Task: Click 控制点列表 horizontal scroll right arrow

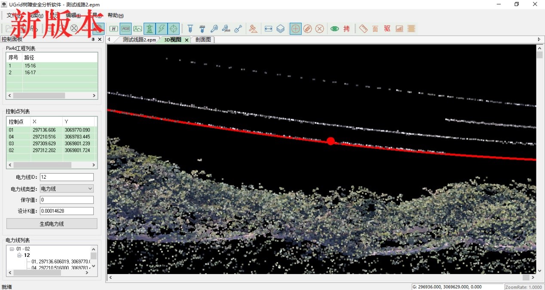Action: point(95,165)
